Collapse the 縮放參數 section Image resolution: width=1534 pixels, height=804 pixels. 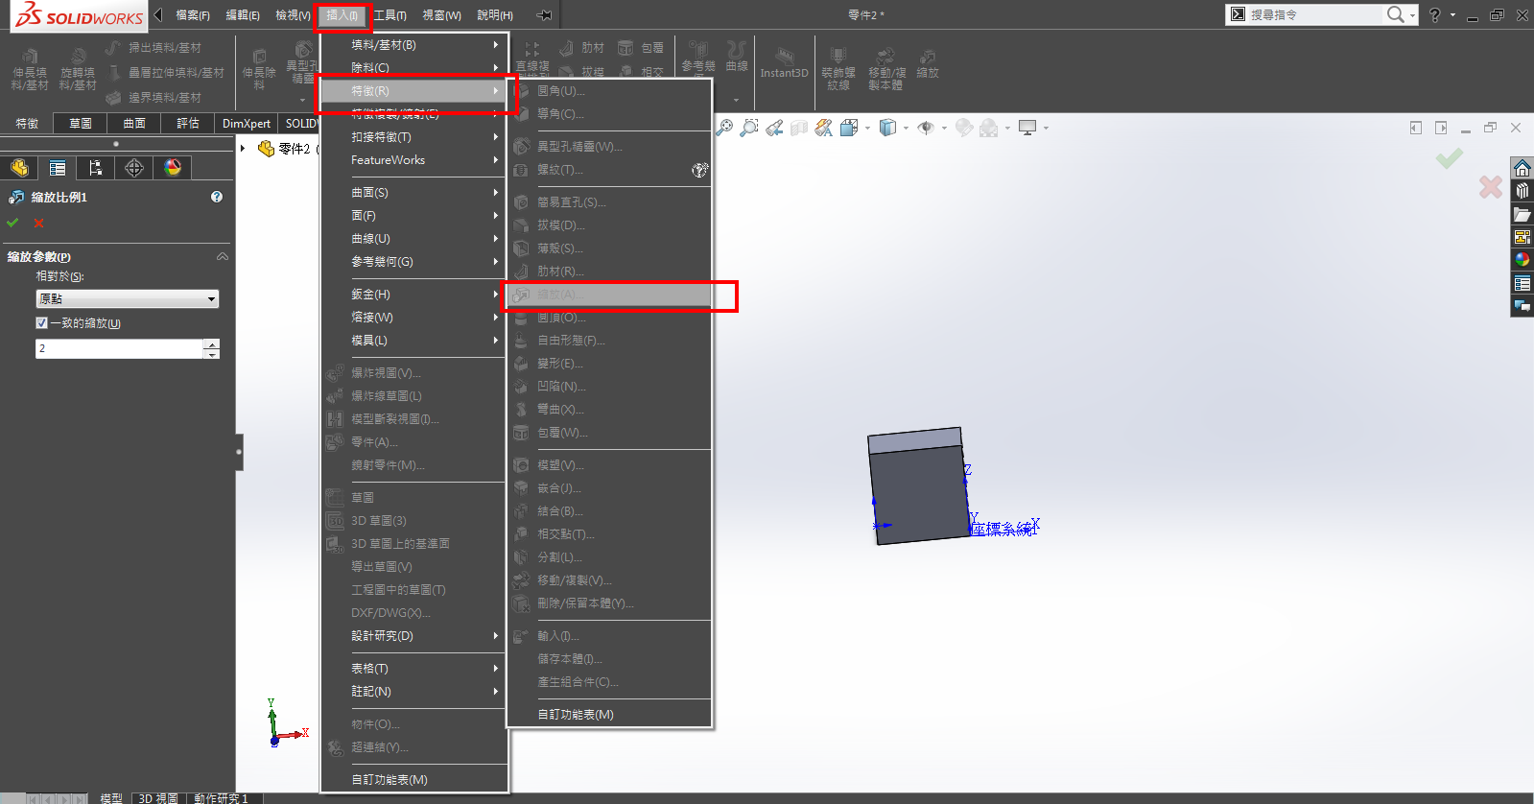pos(223,256)
